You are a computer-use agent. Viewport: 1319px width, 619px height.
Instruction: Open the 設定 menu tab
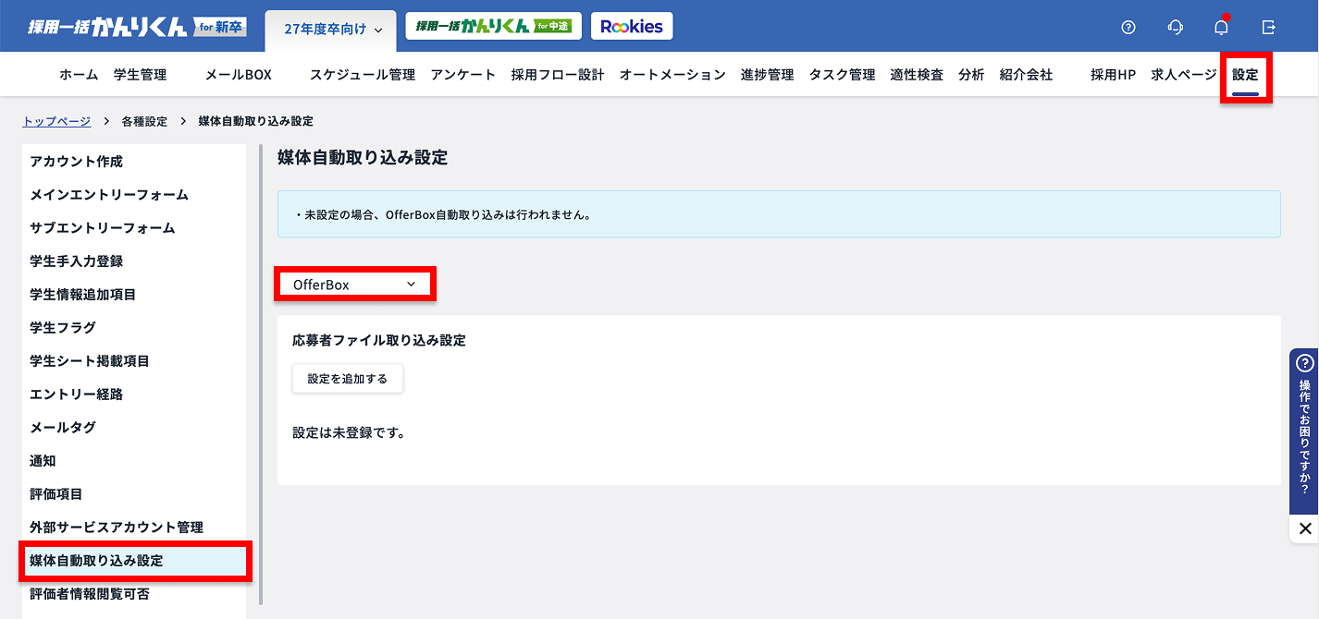(x=1245, y=75)
